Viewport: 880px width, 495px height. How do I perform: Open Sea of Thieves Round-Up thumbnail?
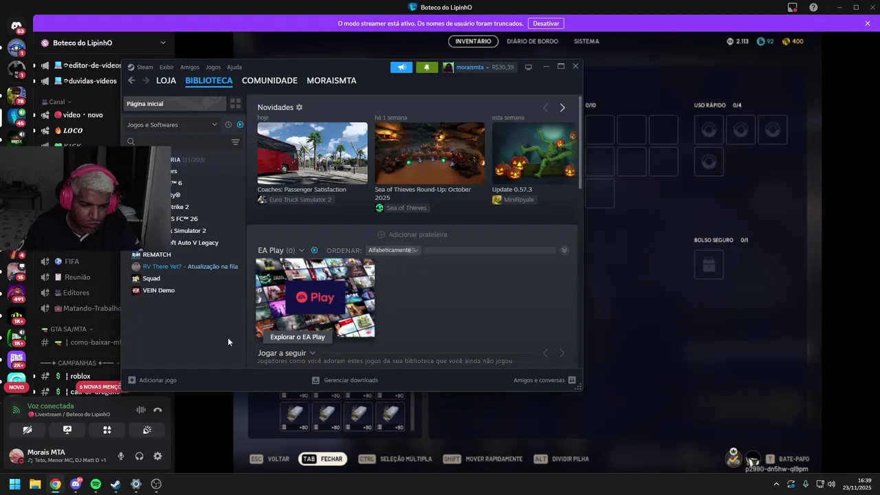click(430, 153)
